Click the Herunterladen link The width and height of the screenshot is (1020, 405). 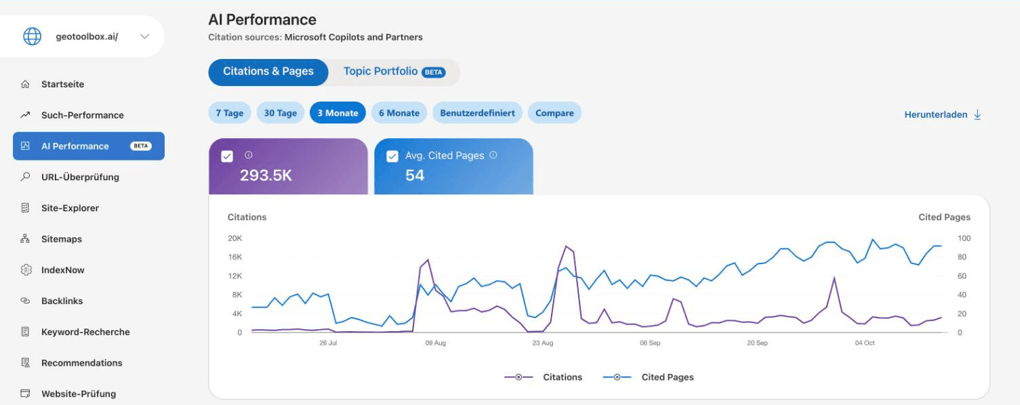pos(935,115)
